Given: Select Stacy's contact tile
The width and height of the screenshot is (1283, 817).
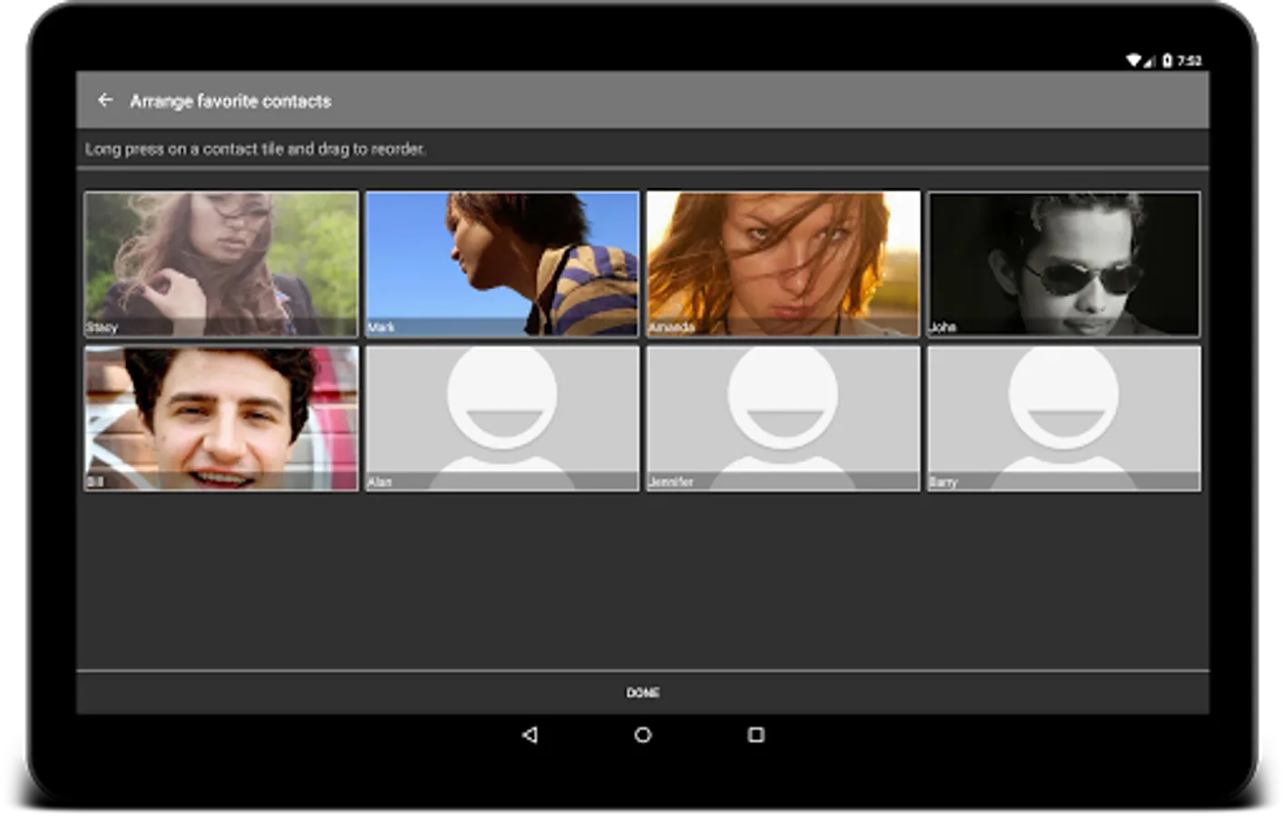Looking at the screenshot, I should [x=222, y=264].
